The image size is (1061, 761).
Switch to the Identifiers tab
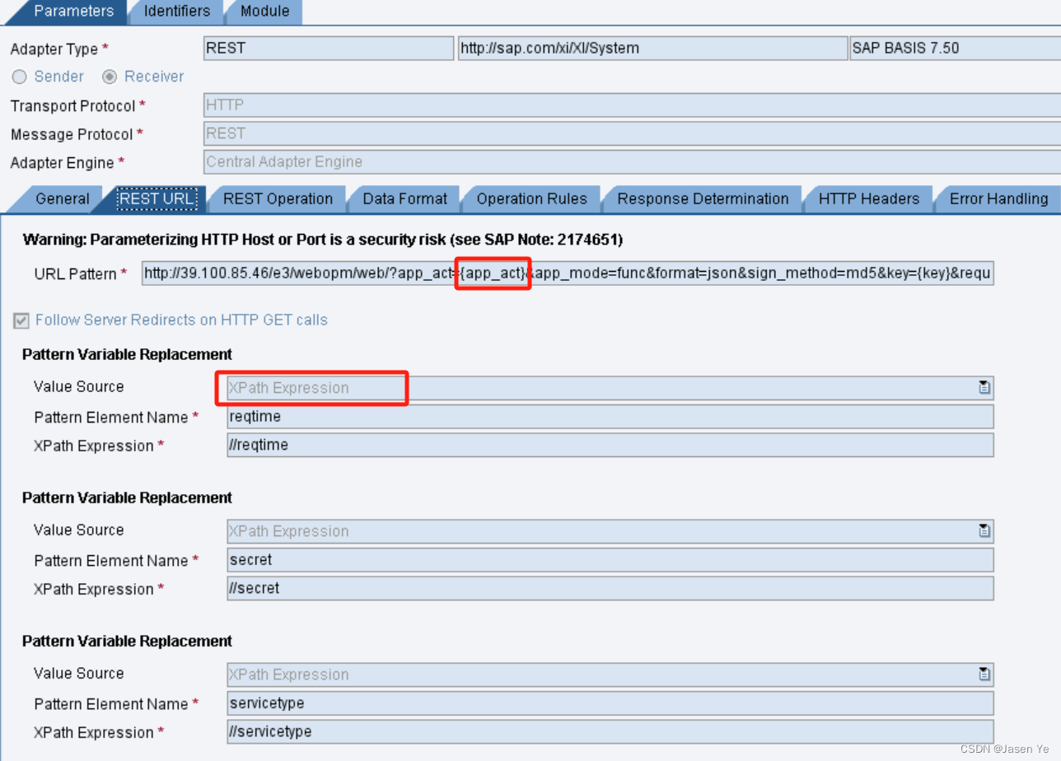coord(175,12)
